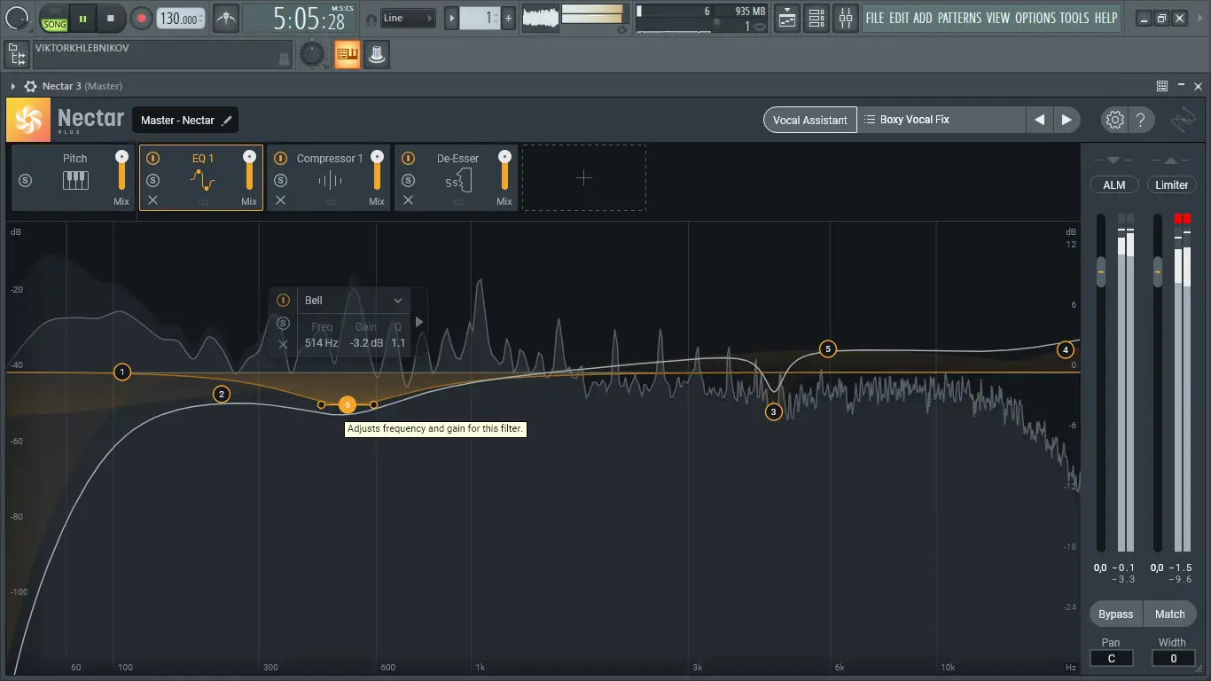Viewport: 1211px width, 681px height.
Task: Edit the Master - Nectar name pencil
Action: coord(227,120)
